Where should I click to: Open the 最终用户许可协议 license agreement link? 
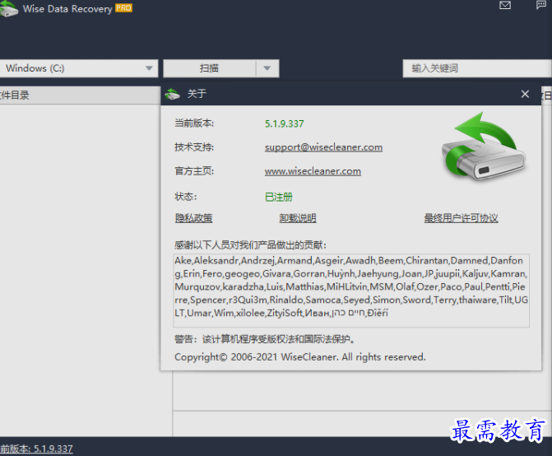click(461, 218)
